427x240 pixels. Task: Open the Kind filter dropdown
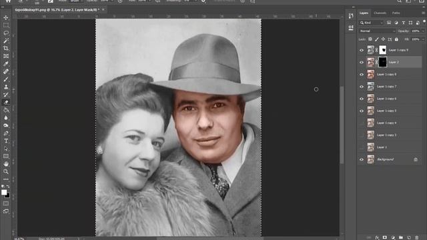pyautogui.click(x=372, y=23)
